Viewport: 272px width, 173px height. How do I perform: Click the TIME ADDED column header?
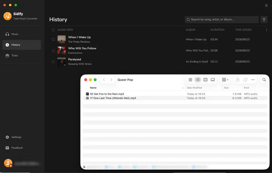(x=243, y=30)
